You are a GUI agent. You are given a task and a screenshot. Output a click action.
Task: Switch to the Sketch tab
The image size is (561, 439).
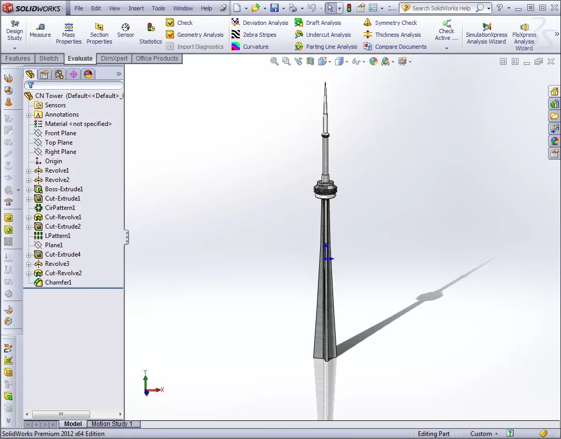click(49, 59)
